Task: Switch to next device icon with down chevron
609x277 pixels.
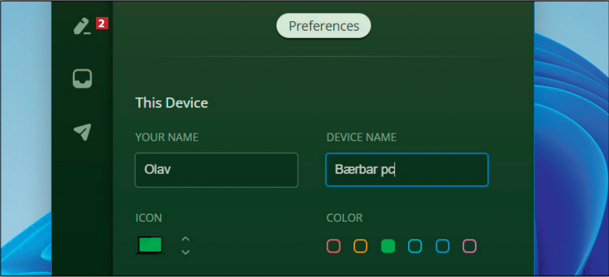Action: 185,252
